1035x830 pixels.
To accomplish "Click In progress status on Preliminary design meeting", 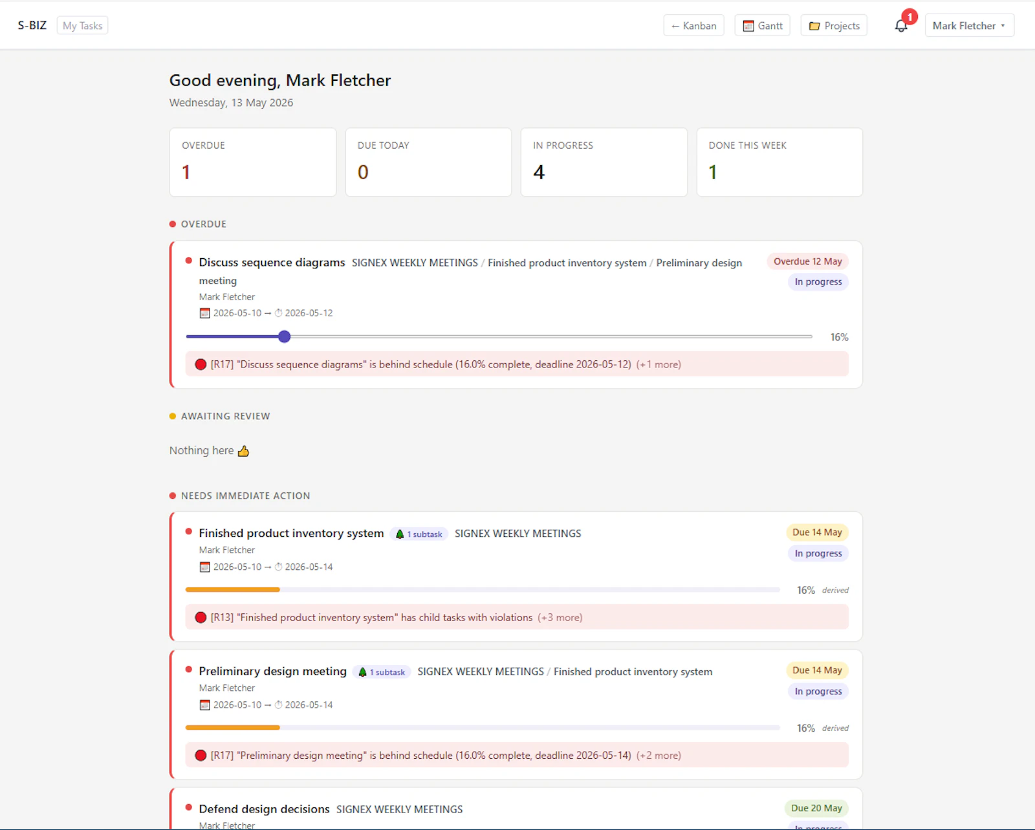I will [x=818, y=691].
